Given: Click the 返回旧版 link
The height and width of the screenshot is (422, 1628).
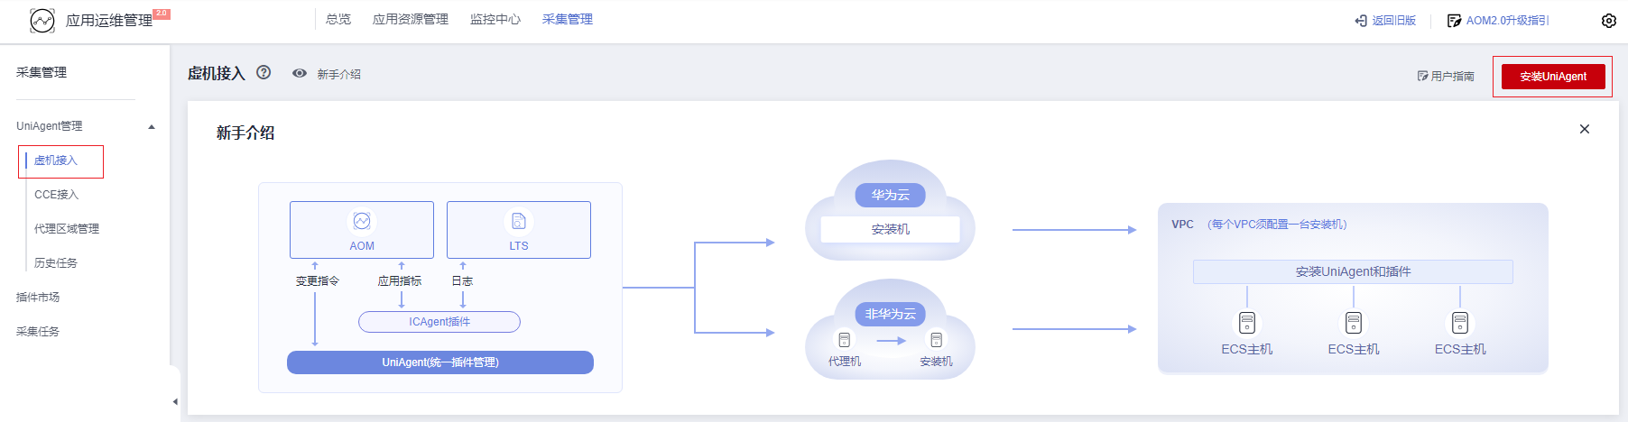Looking at the screenshot, I should pos(1385,20).
